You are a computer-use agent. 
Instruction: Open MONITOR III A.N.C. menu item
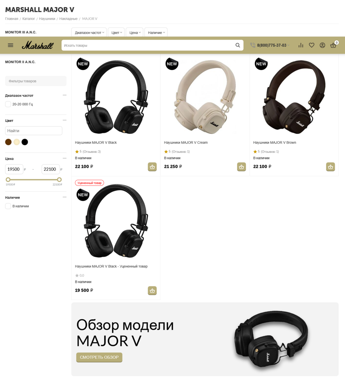(21, 32)
